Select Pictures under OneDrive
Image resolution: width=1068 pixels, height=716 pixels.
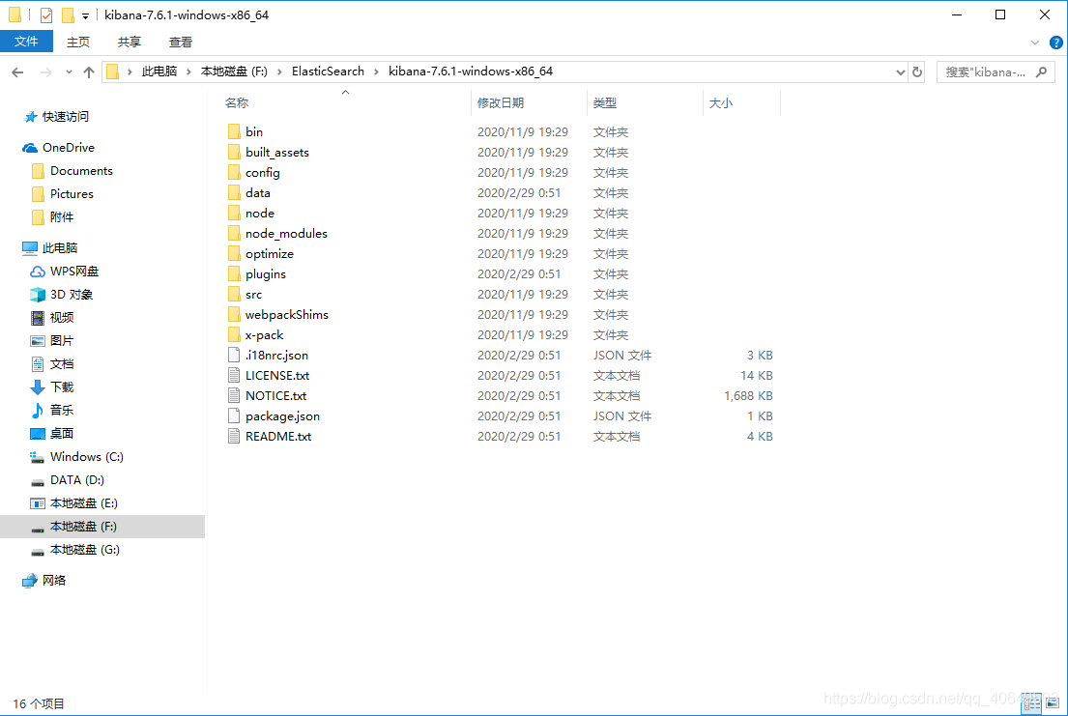pos(72,194)
